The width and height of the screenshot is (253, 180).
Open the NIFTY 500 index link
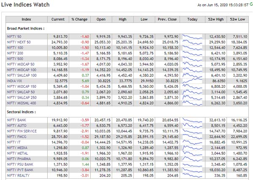pyautogui.click(x=15, y=59)
